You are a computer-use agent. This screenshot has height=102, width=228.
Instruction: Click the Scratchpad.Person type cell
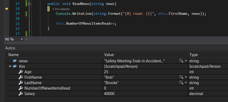[x=205, y=66]
